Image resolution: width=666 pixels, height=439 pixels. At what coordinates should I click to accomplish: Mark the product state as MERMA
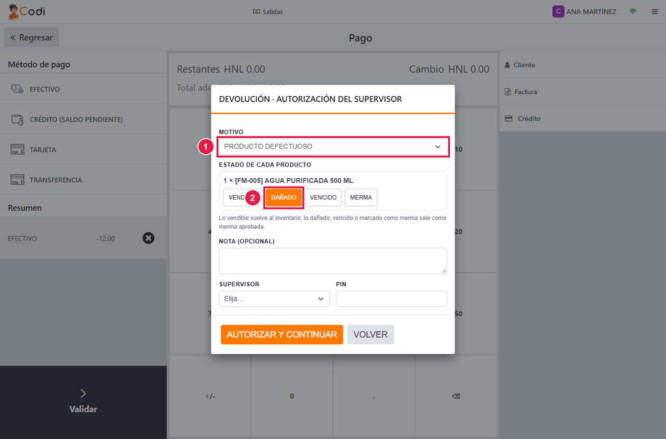click(x=361, y=198)
